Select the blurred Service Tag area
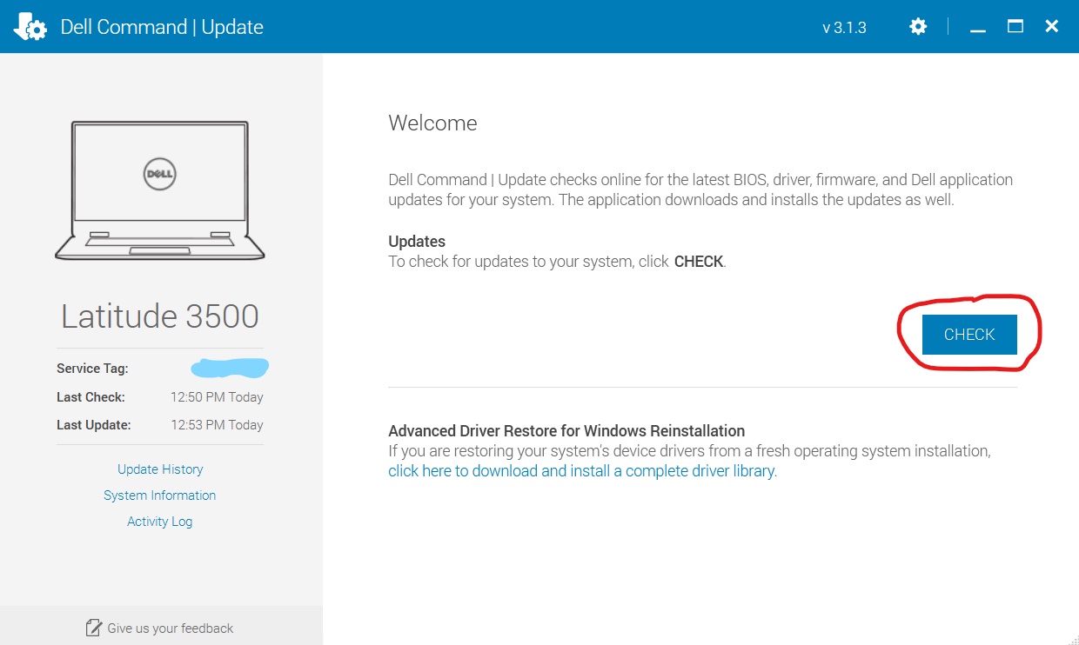 (x=229, y=367)
